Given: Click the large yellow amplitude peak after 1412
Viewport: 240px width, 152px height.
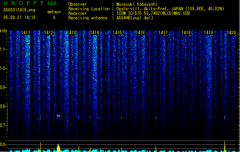Looking at the screenshot, I should coord(58,148).
